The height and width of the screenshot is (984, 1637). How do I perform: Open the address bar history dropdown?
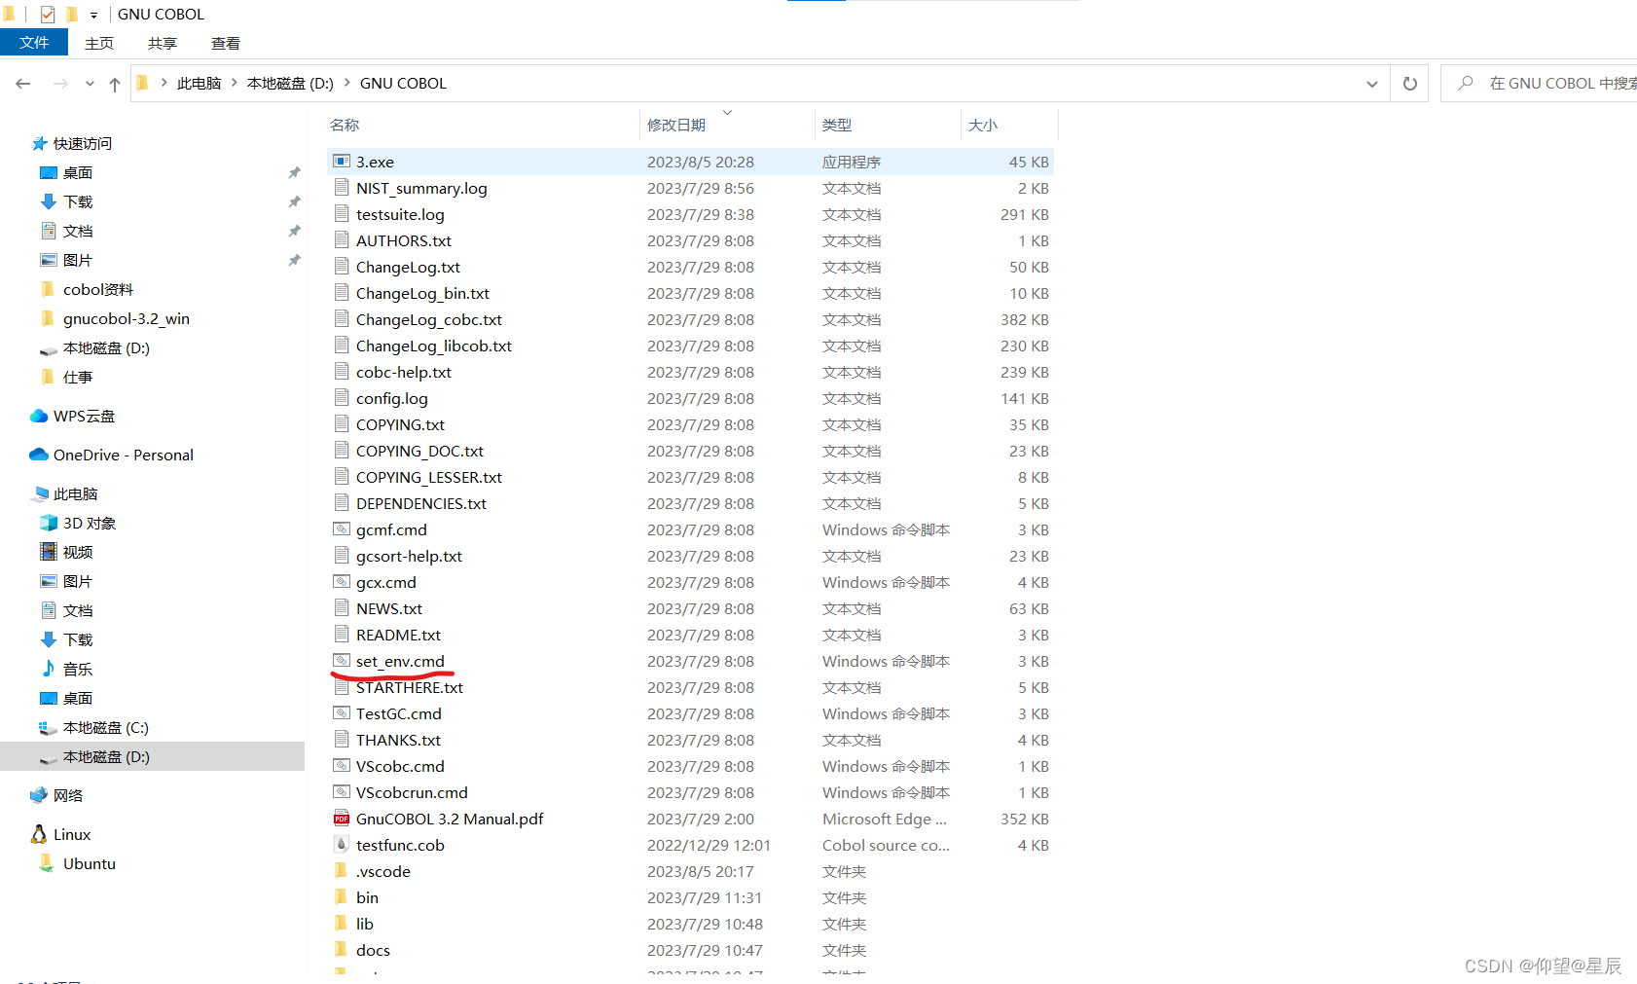pos(1372,83)
